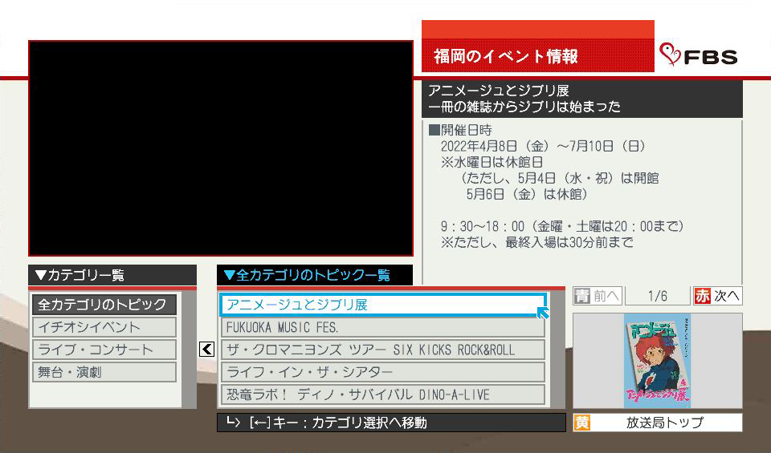Viewport: 771px width, 453px height.
Task: Select the イチオシイベント category
Action: point(104,327)
